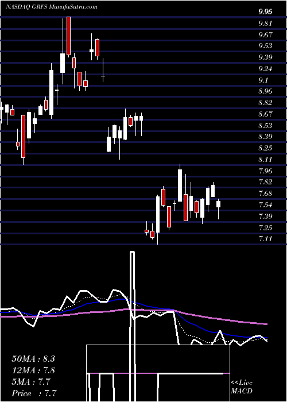The width and height of the screenshot is (287, 402).
Task: Select the 8.11 price label
Action: click(265, 160)
